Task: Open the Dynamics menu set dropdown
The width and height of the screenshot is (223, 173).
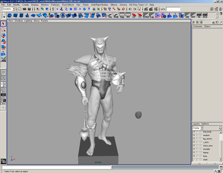Action: tap(14, 9)
